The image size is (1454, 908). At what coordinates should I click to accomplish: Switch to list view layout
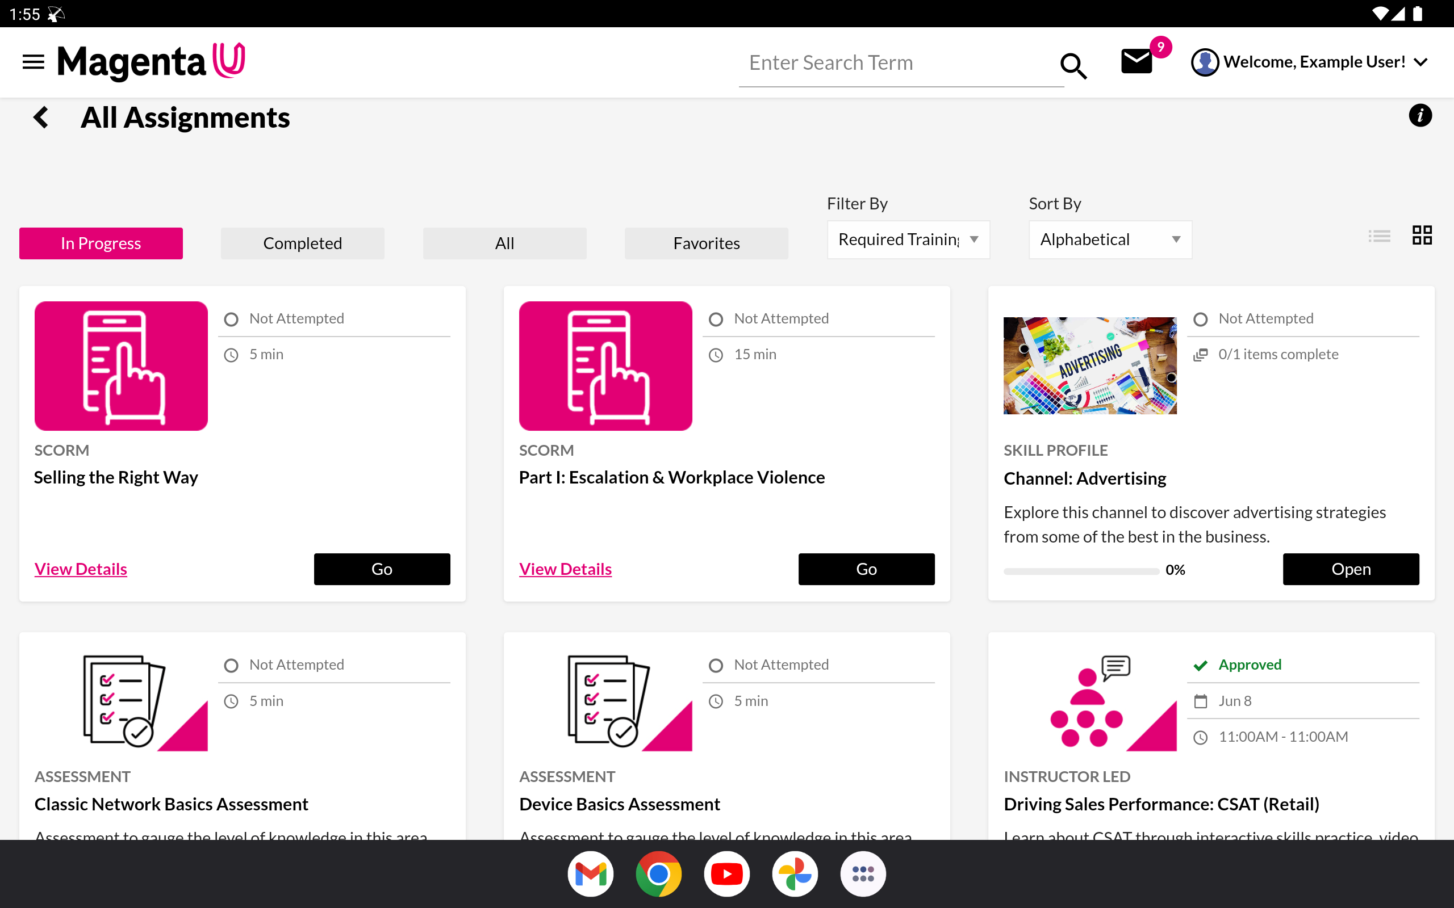point(1380,236)
